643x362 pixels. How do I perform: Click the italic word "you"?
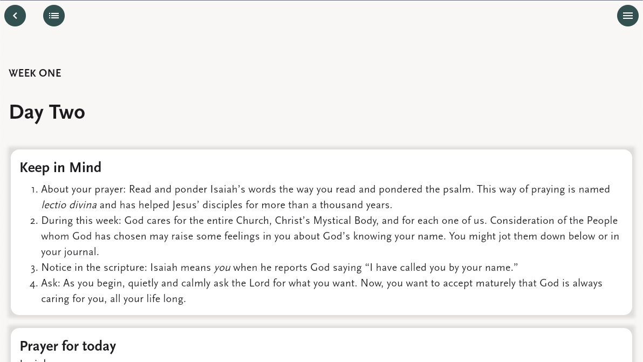pyautogui.click(x=222, y=268)
